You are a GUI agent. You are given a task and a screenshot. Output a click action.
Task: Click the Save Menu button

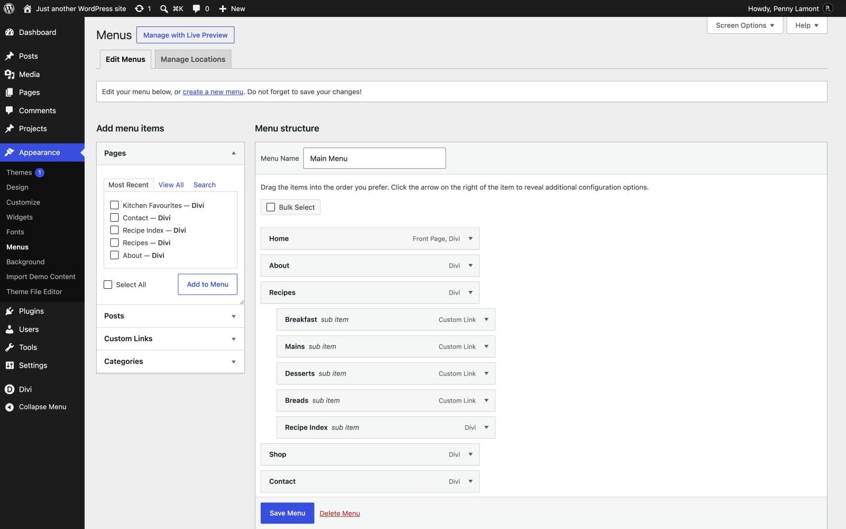click(288, 513)
